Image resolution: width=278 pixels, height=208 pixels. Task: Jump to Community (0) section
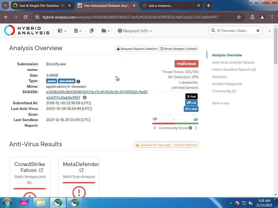(224, 91)
